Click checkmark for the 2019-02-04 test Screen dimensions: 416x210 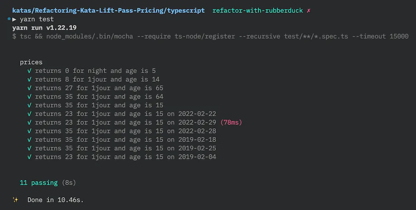[30, 157]
